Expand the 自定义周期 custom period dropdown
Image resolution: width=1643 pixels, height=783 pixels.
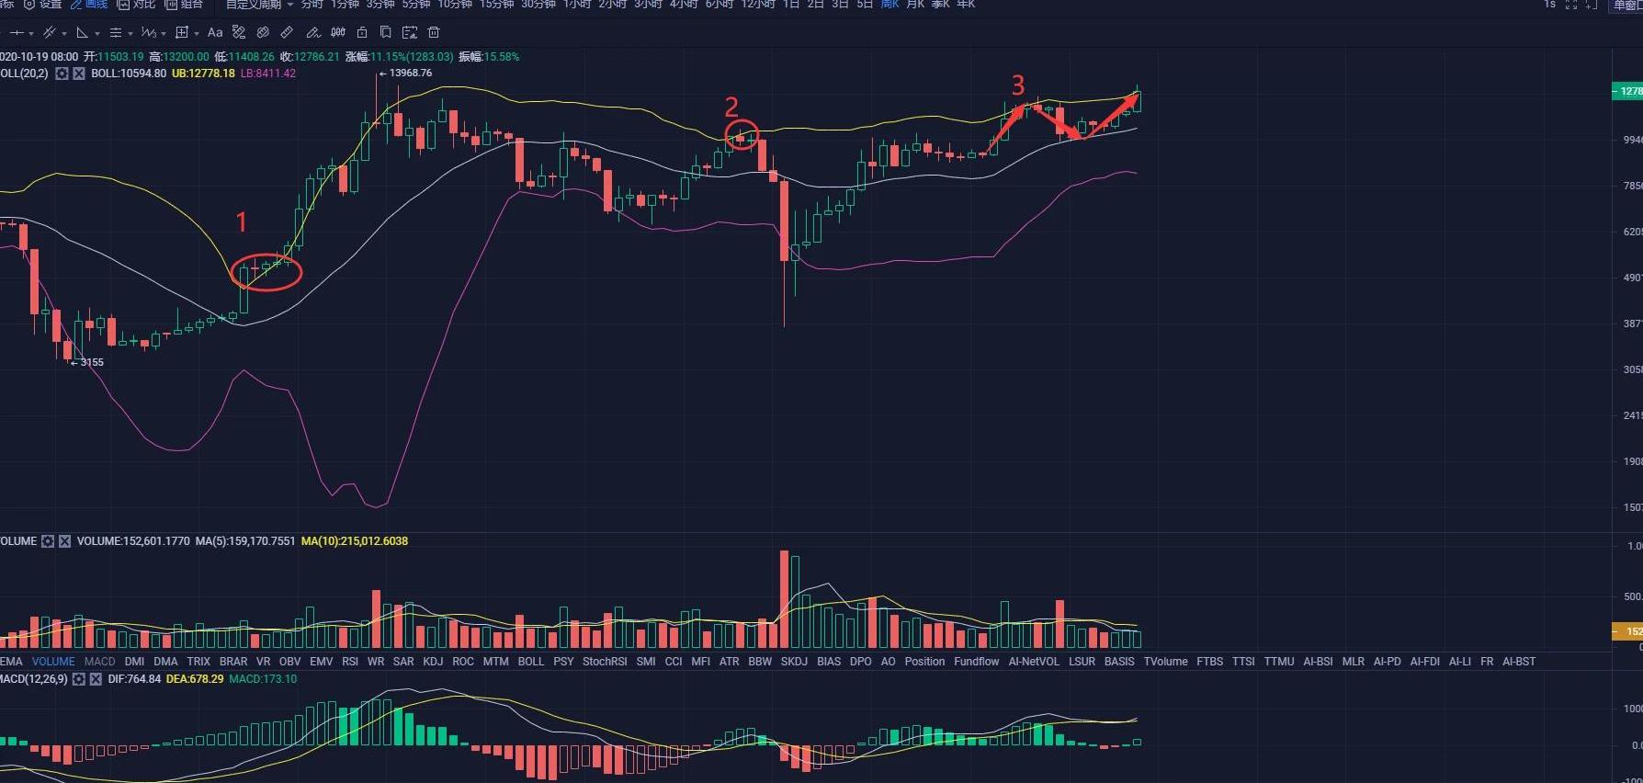click(x=260, y=4)
